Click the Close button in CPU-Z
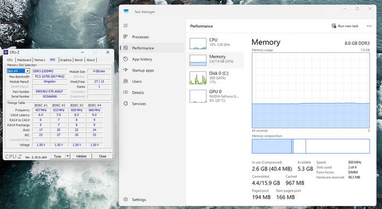This screenshot has width=382, height=209. 103,156
